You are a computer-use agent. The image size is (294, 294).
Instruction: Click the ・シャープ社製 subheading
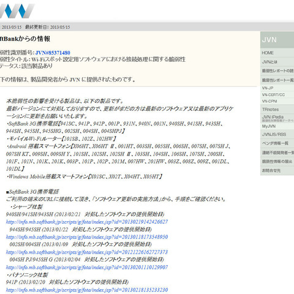pos(26,207)
